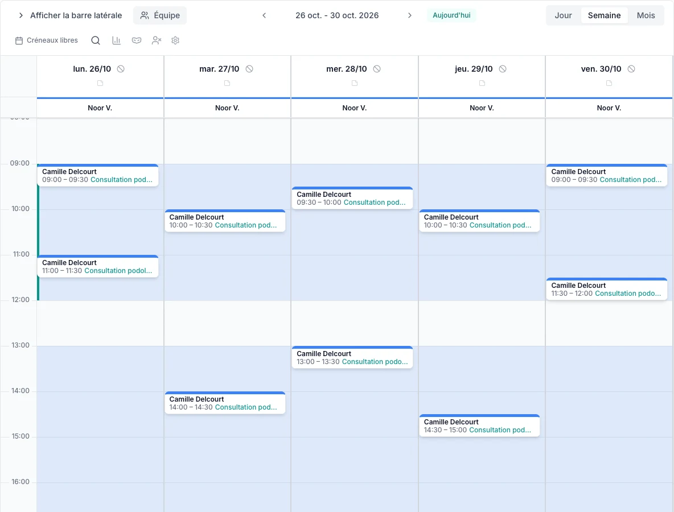Show the sidebar with Afficher la barre latérale

click(x=69, y=15)
